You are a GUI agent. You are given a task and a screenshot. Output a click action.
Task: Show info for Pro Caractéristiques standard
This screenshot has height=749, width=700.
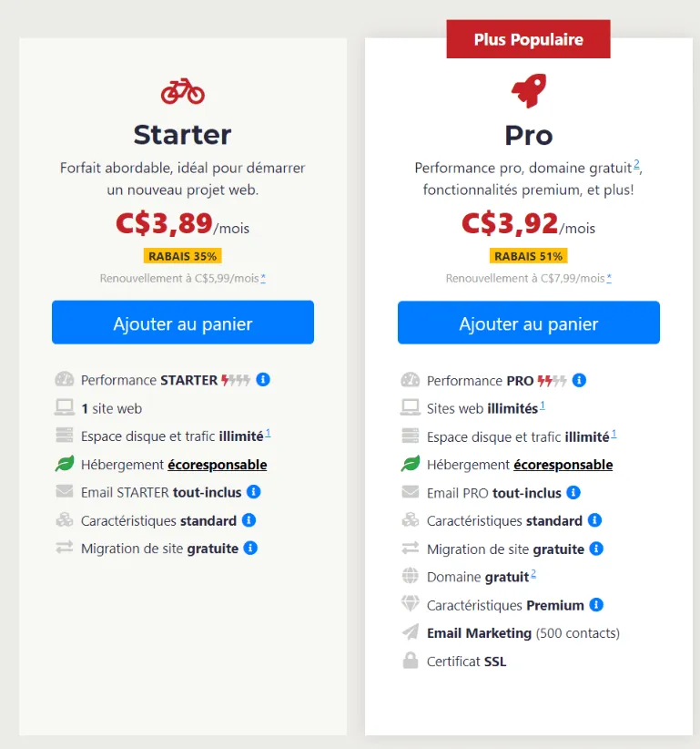click(x=594, y=520)
